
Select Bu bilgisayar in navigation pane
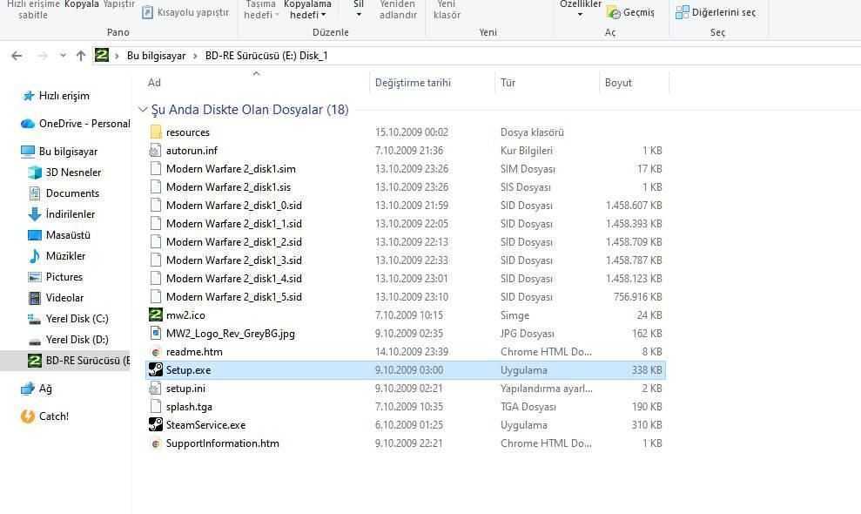[68, 152]
